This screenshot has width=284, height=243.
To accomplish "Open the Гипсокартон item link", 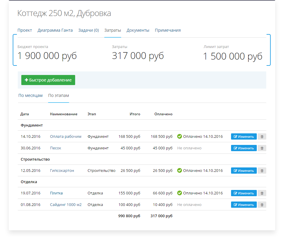I will 62,171.
